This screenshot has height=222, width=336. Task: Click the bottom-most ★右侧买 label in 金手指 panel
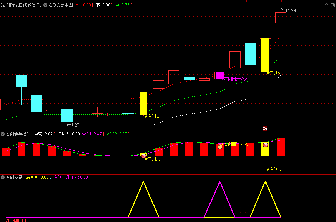click(274, 169)
